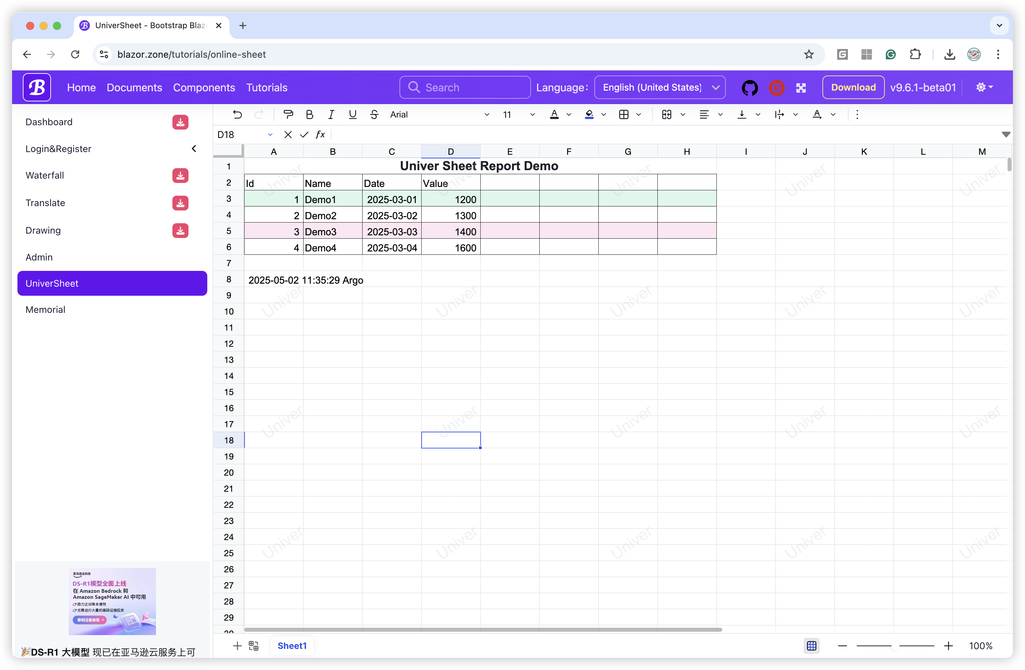Collapse the Login&Register sidebar group
This screenshot has height=670, width=1025.
click(x=194, y=149)
